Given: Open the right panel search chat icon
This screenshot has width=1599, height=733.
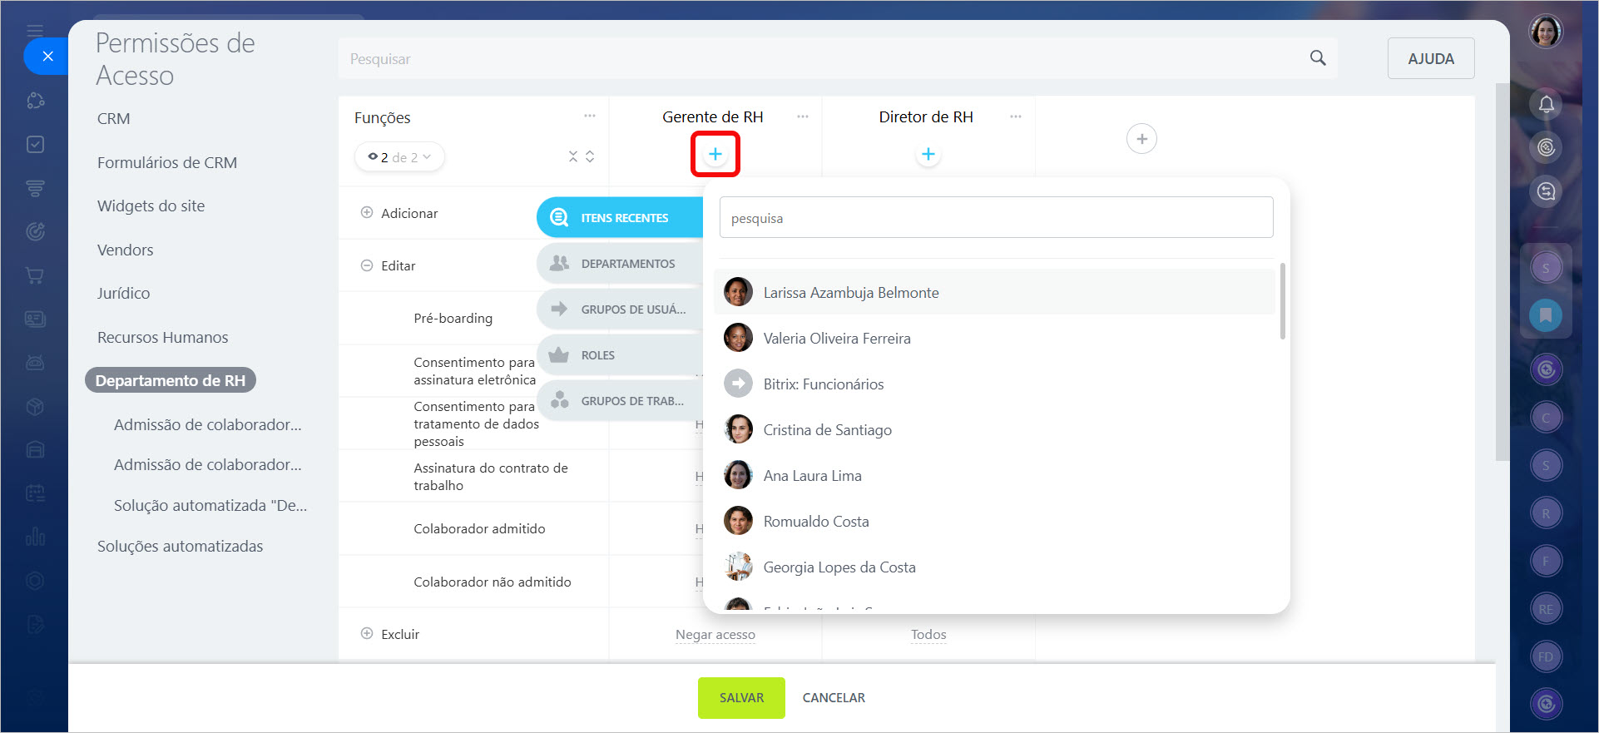Looking at the screenshot, I should pyautogui.click(x=1546, y=191).
